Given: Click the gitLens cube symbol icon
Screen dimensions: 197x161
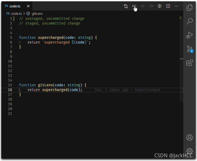Looking at the screenshot, I should [28, 13].
